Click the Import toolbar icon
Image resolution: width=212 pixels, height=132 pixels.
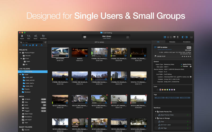pos(22,36)
